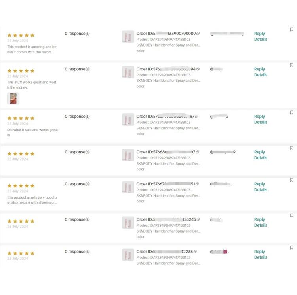297x295 pixels.
Task: Copy order ID ending in 790009
Action: (198, 34)
